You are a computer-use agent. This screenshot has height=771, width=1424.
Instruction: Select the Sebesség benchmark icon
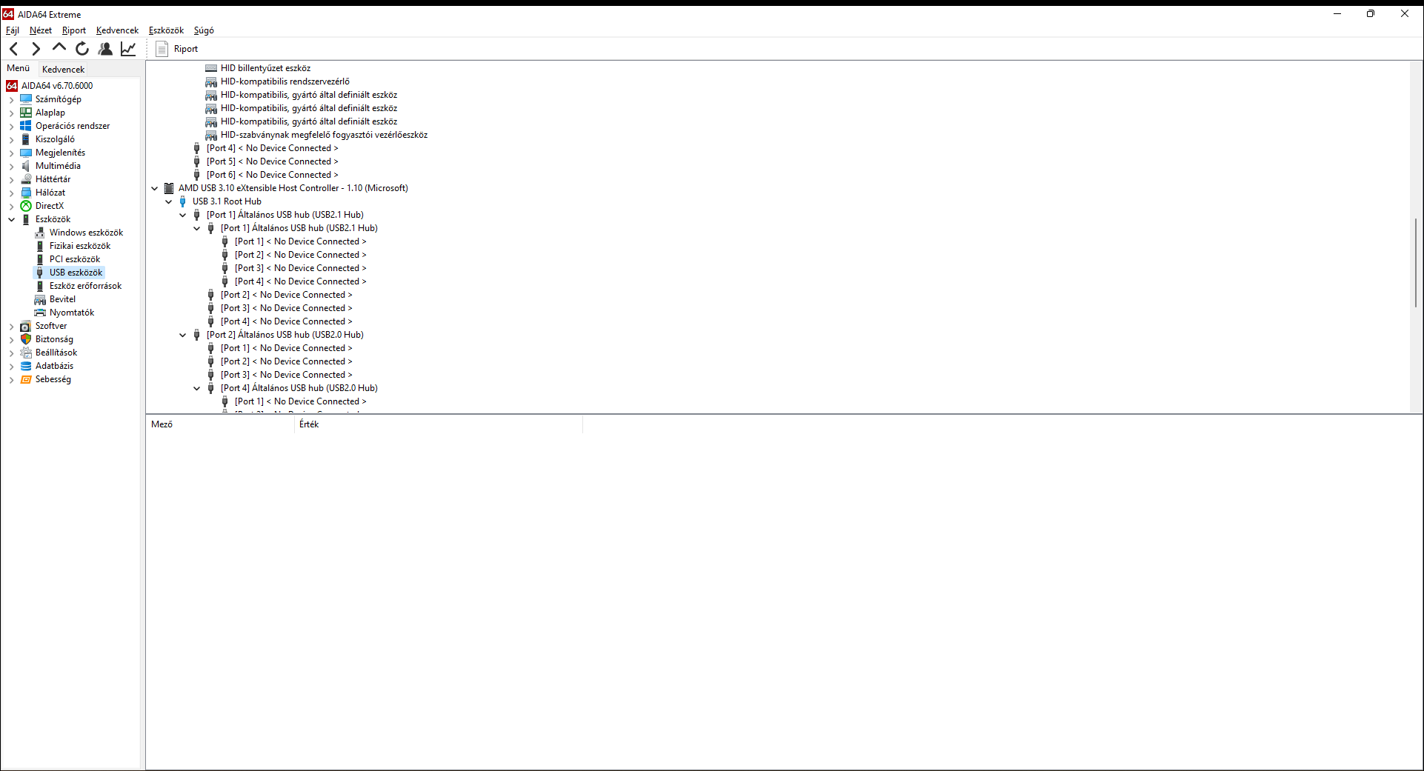(x=26, y=379)
